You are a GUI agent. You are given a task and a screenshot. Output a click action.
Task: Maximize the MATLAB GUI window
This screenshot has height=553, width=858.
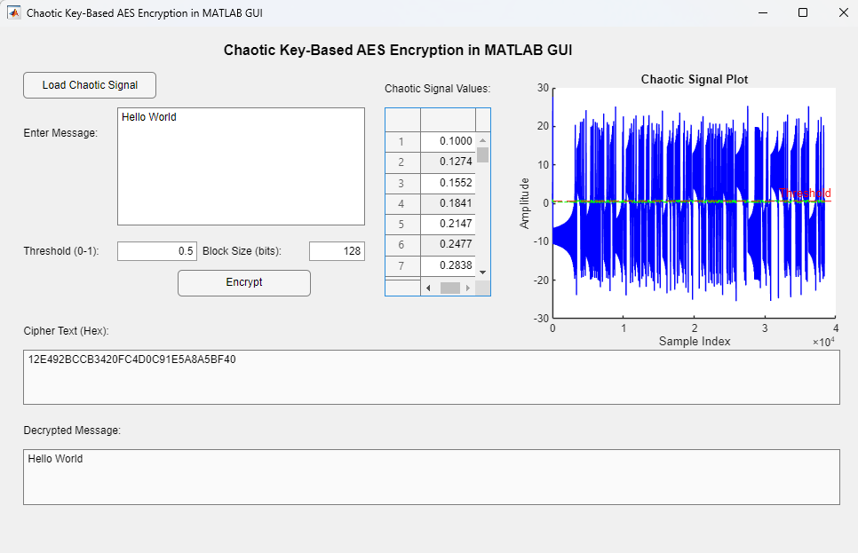click(x=803, y=12)
